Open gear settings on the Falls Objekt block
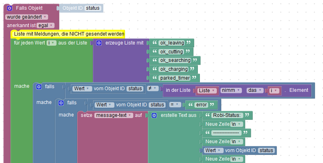323x163 pixels. pyautogui.click(x=10, y=8)
